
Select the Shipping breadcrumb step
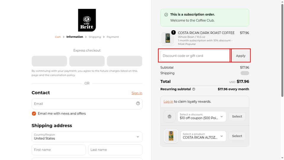tap(95, 37)
